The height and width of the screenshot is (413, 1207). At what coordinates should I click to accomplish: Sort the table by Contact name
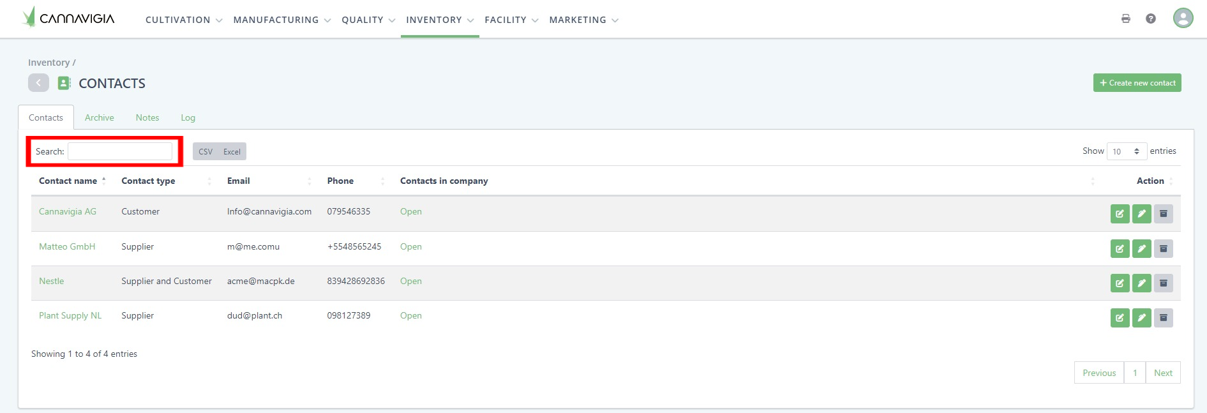(68, 181)
